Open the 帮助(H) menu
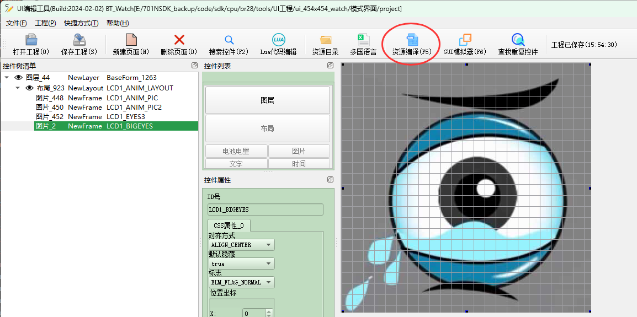Image resolution: width=637 pixels, height=317 pixels. coord(118,23)
